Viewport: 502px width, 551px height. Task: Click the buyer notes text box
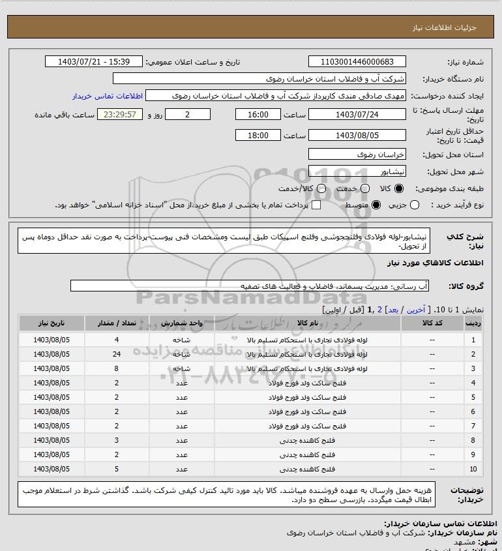coord(227,494)
